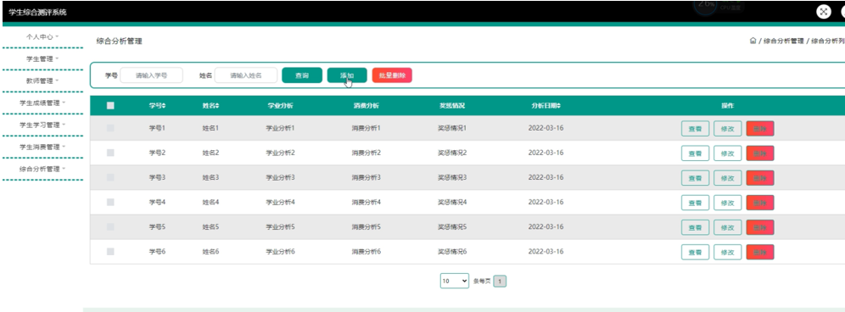The image size is (845, 312).
Task: Click page number 1 in pagination
Action: pyautogui.click(x=500, y=281)
